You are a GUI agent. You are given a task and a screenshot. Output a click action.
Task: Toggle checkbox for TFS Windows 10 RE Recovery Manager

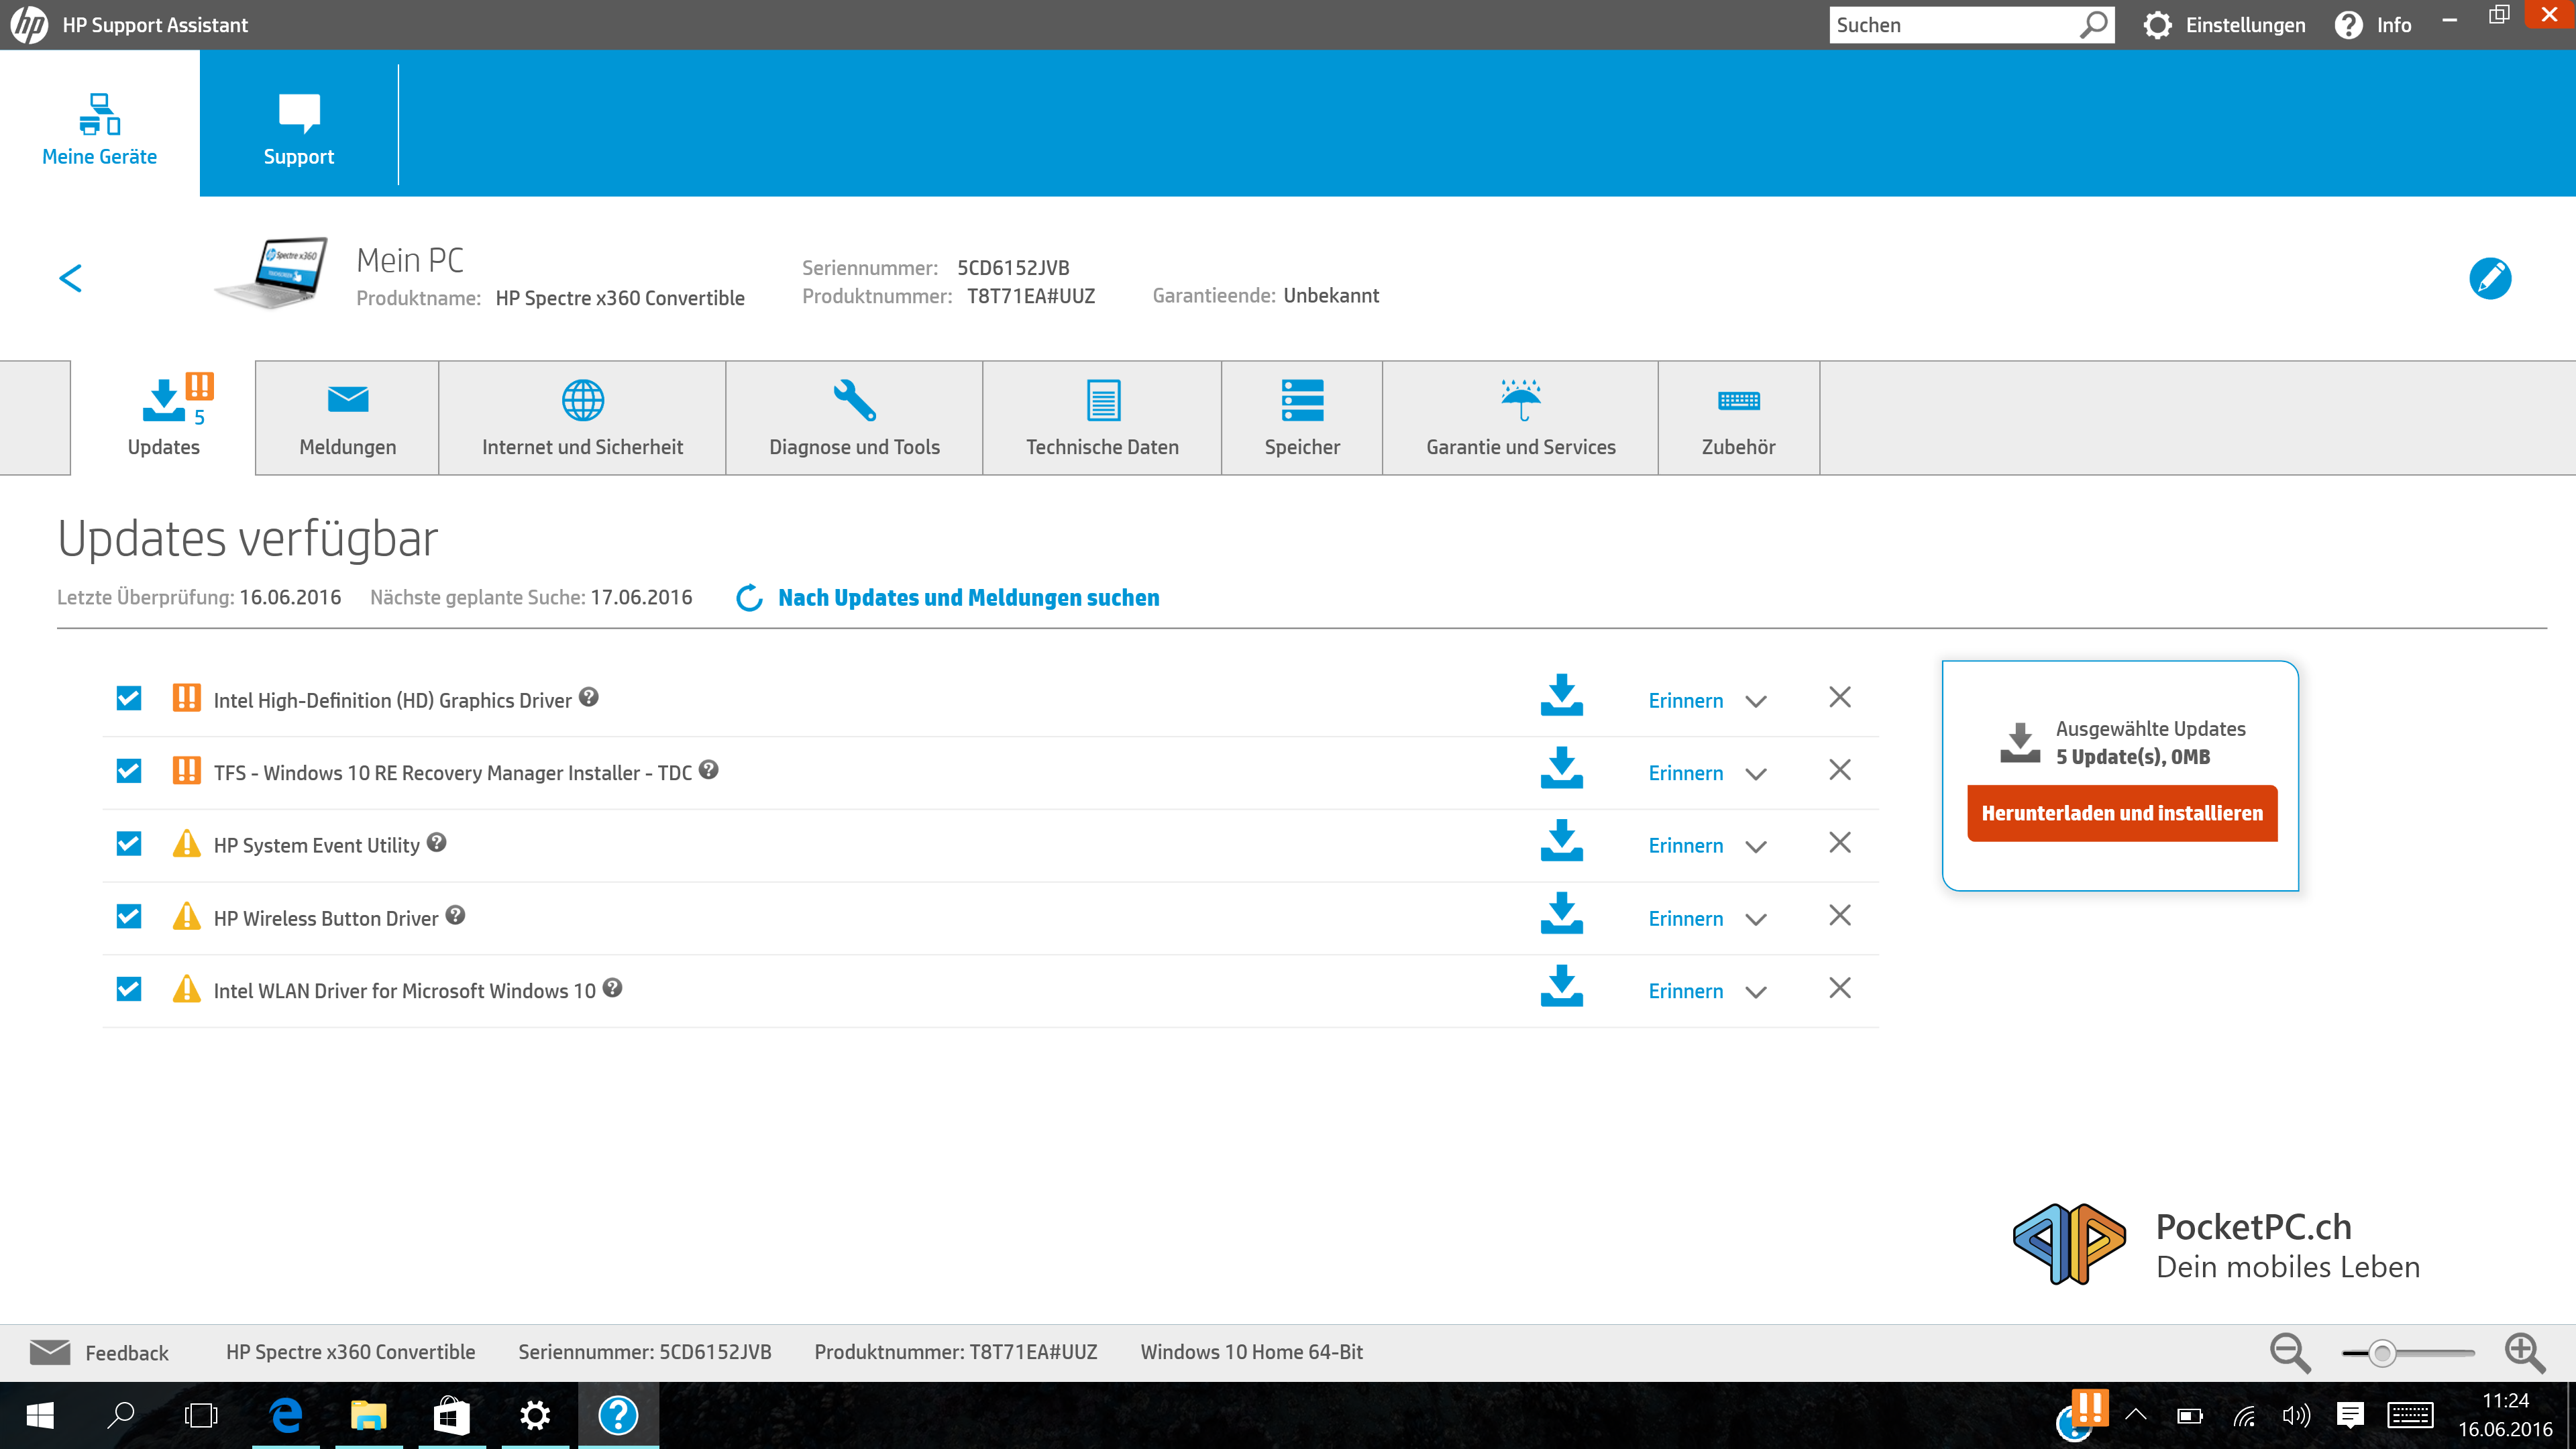[x=129, y=771]
